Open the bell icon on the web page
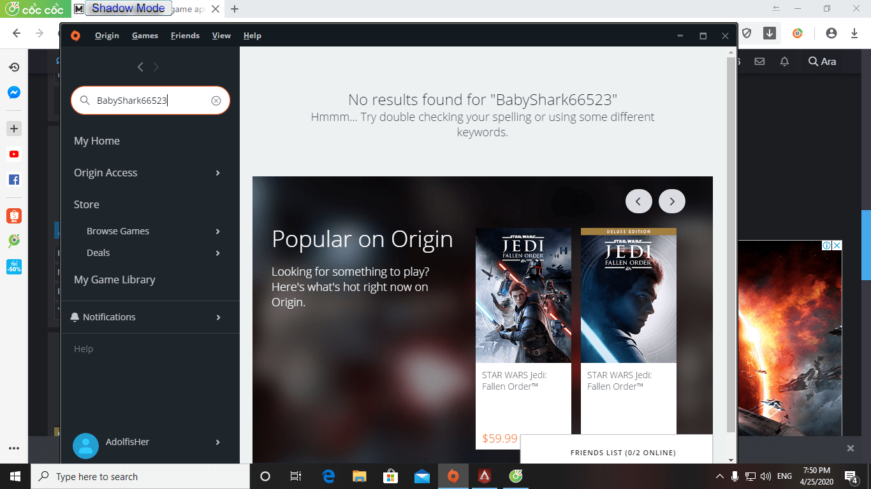This screenshot has height=489, width=871. click(x=785, y=61)
